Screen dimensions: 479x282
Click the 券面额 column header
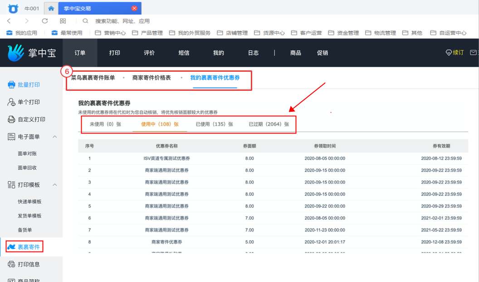(x=249, y=146)
